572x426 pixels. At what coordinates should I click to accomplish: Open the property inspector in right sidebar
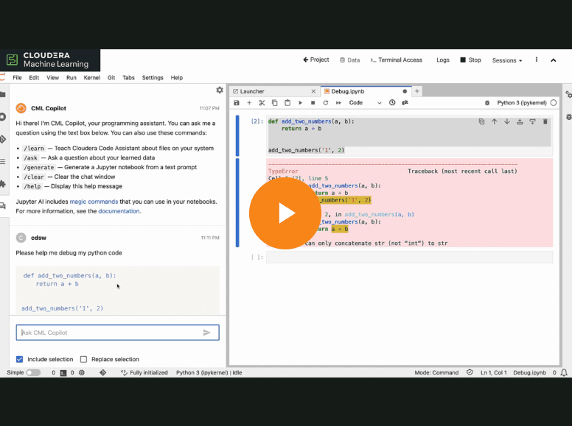(568, 95)
